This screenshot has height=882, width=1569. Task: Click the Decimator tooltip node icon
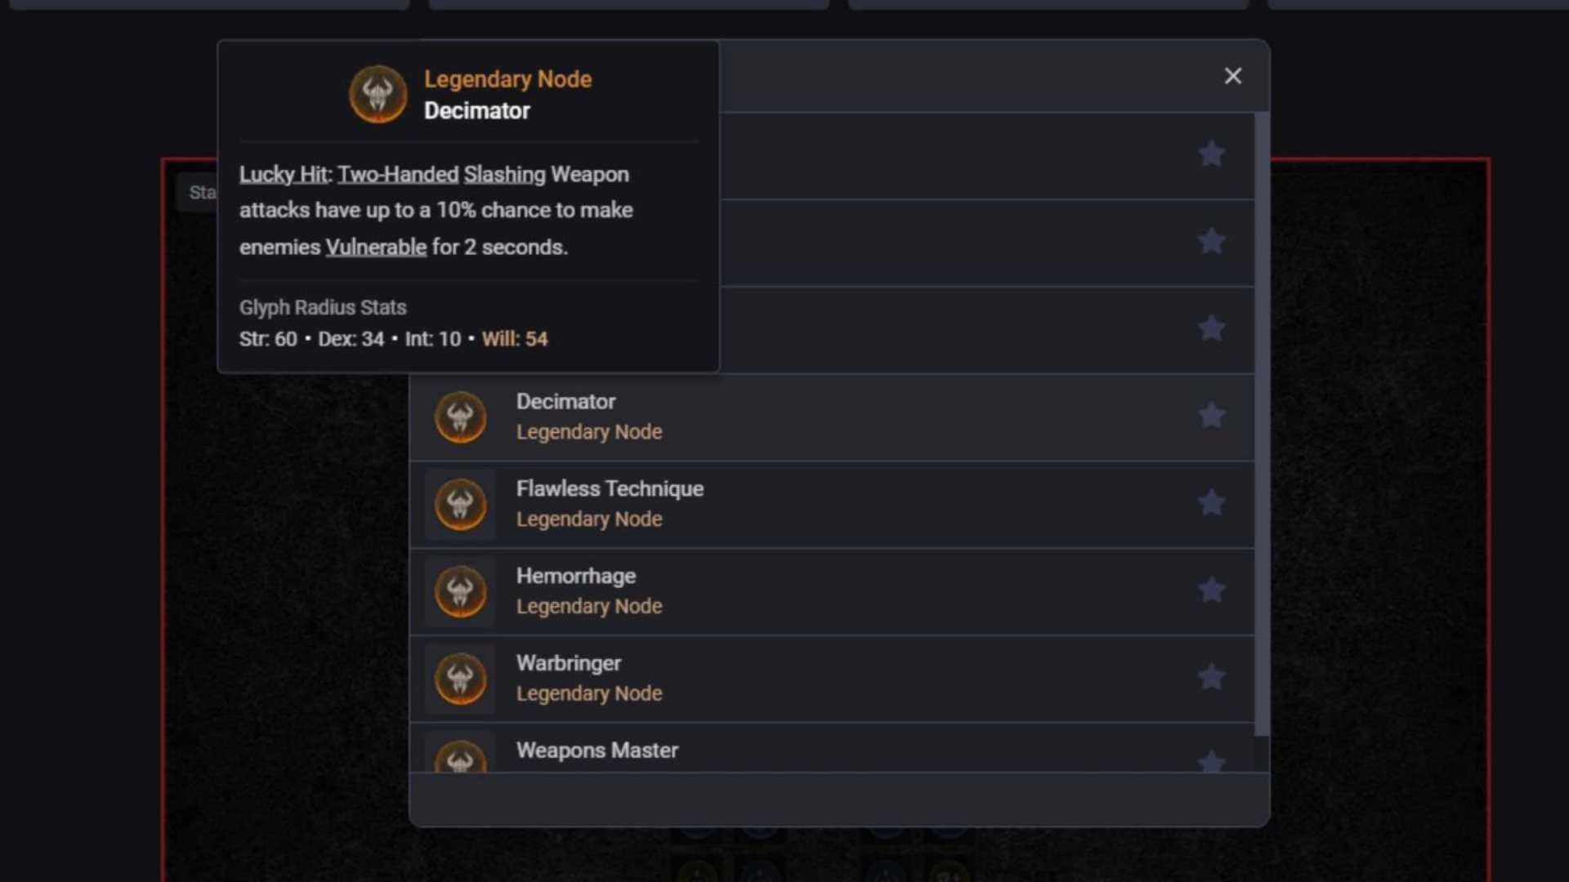coord(379,95)
